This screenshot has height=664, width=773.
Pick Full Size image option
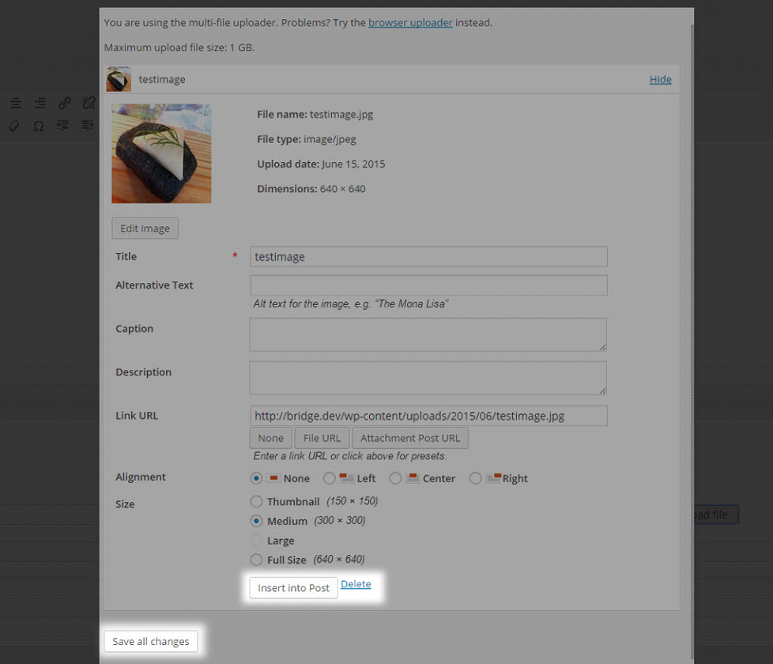256,560
